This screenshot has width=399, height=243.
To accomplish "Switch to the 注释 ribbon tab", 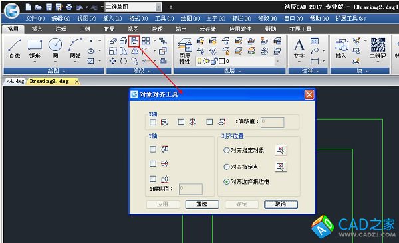I will 61,29.
